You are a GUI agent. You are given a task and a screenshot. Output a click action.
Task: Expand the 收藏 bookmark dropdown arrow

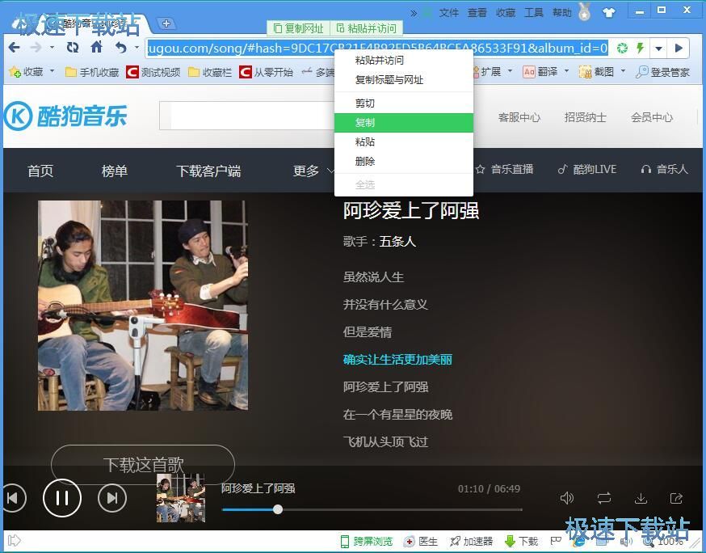coord(53,71)
